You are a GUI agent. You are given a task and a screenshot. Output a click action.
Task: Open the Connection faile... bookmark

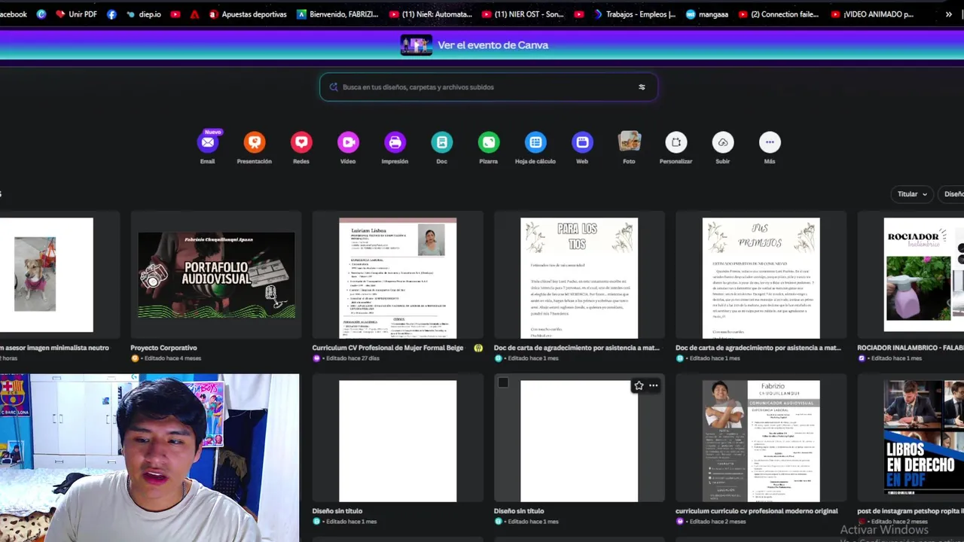pos(778,14)
